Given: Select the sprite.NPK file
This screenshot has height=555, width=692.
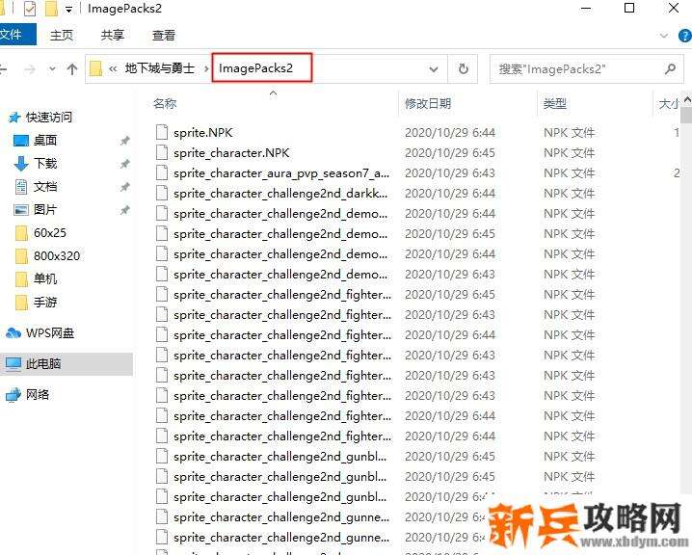Looking at the screenshot, I should [x=203, y=133].
